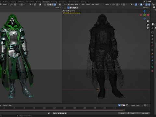Open the shading options dropdown in left viewport
Viewport: 156px width, 117px height.
pyautogui.click(x=57, y=5)
